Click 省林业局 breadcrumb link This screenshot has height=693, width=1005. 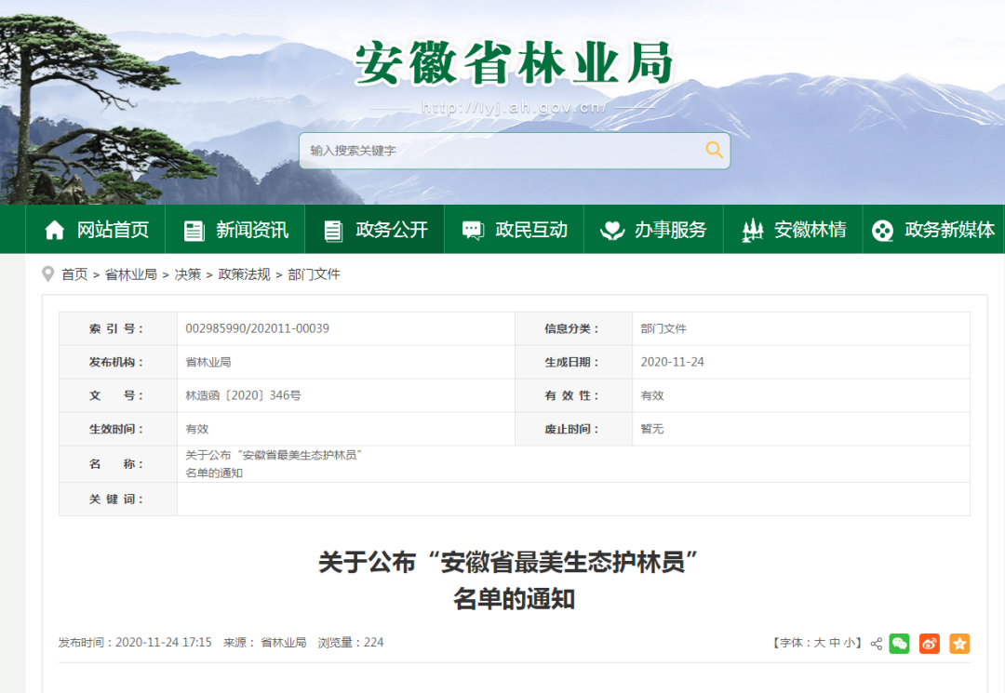click(130, 274)
